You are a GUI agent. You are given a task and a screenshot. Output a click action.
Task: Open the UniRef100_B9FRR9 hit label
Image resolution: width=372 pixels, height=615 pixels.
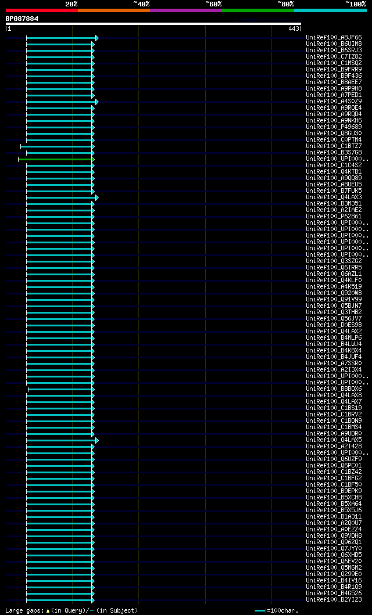pos(334,70)
